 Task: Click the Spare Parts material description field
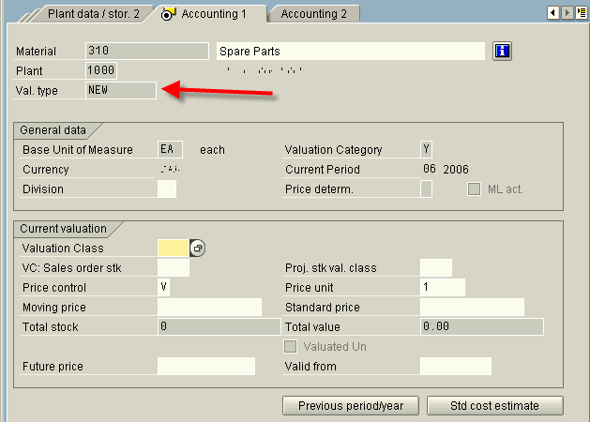350,51
